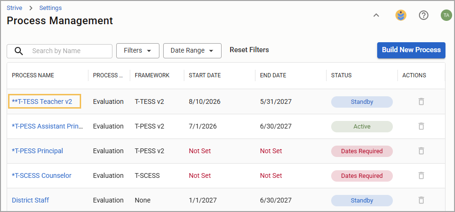
Task: Click Dates Required badge in *T-PESS Principal row
Action: (362, 151)
